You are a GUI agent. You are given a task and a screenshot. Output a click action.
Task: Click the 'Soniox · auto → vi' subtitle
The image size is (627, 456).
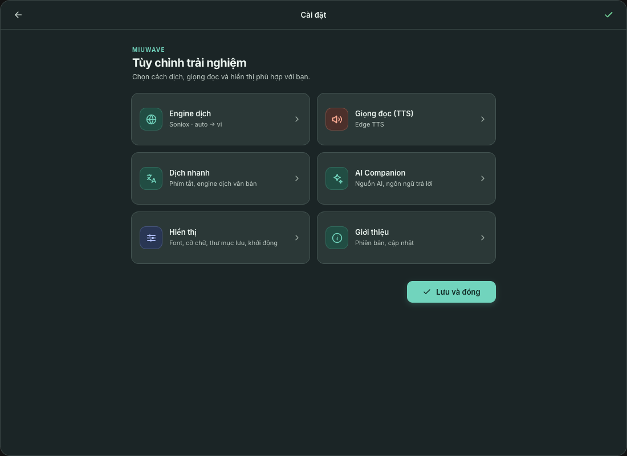(196, 124)
